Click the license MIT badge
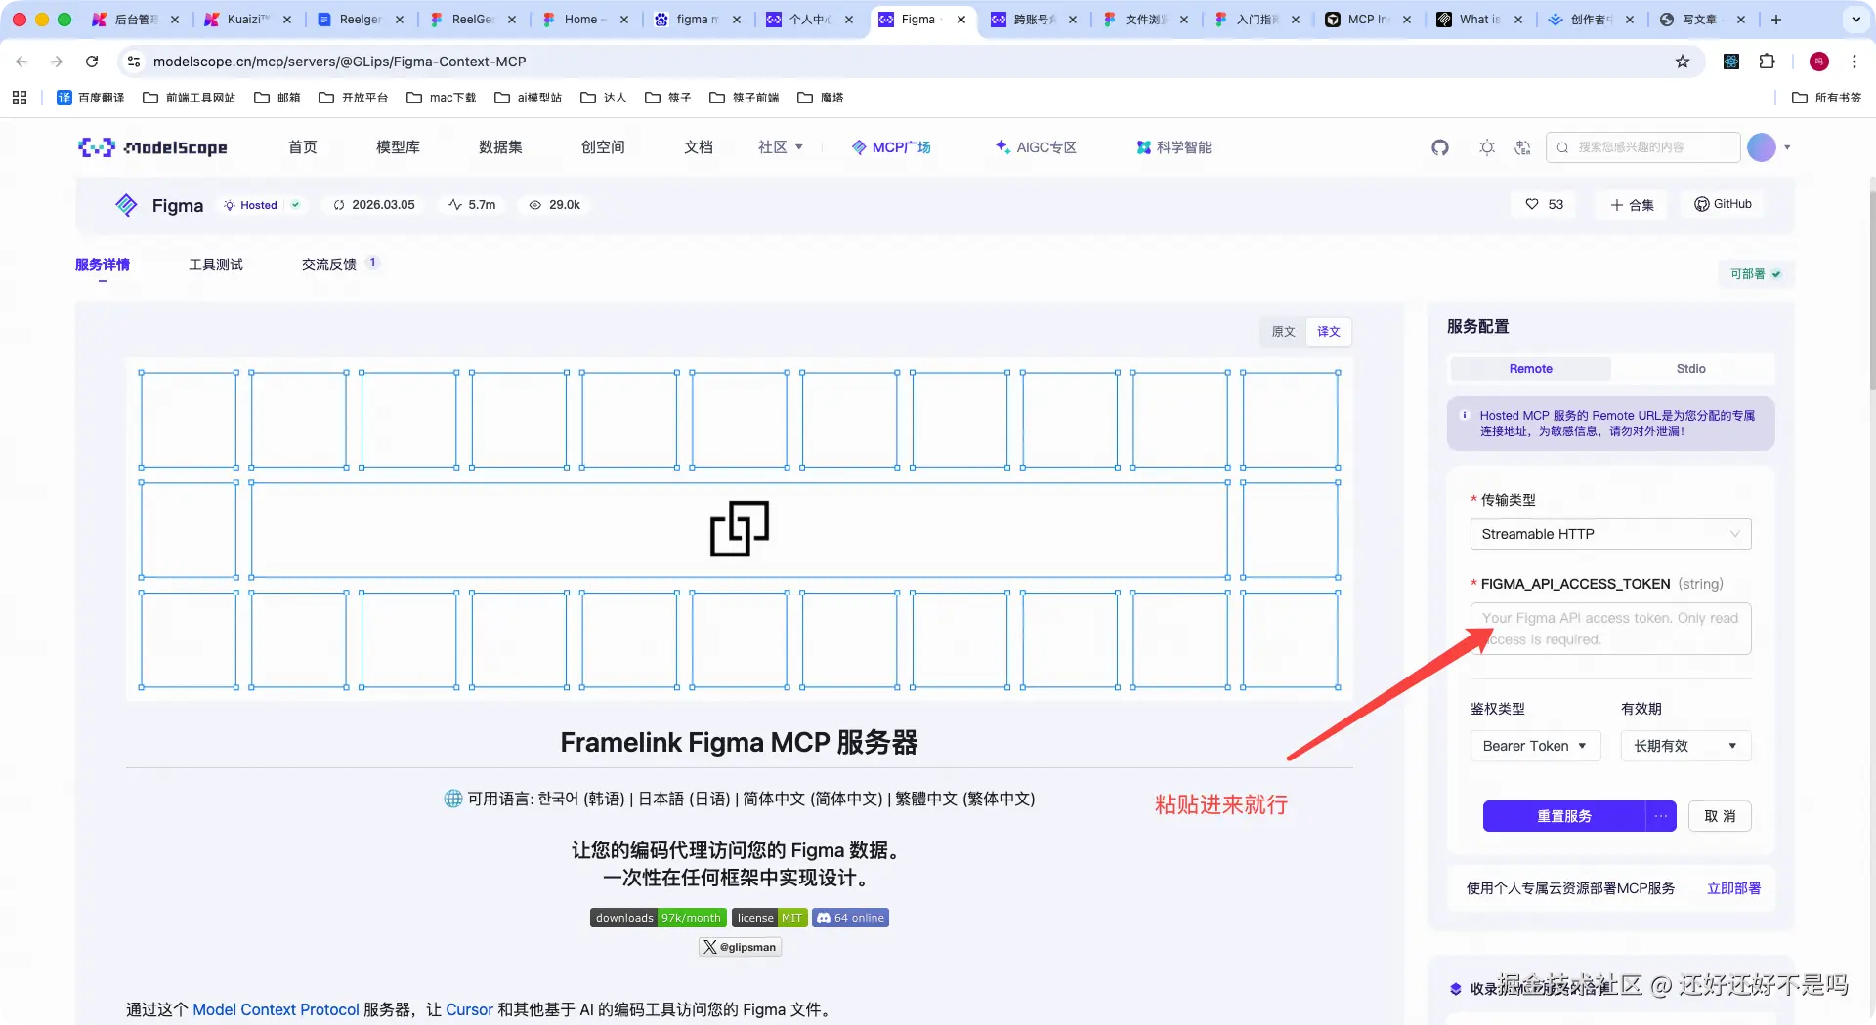1876x1025 pixels. coord(770,918)
